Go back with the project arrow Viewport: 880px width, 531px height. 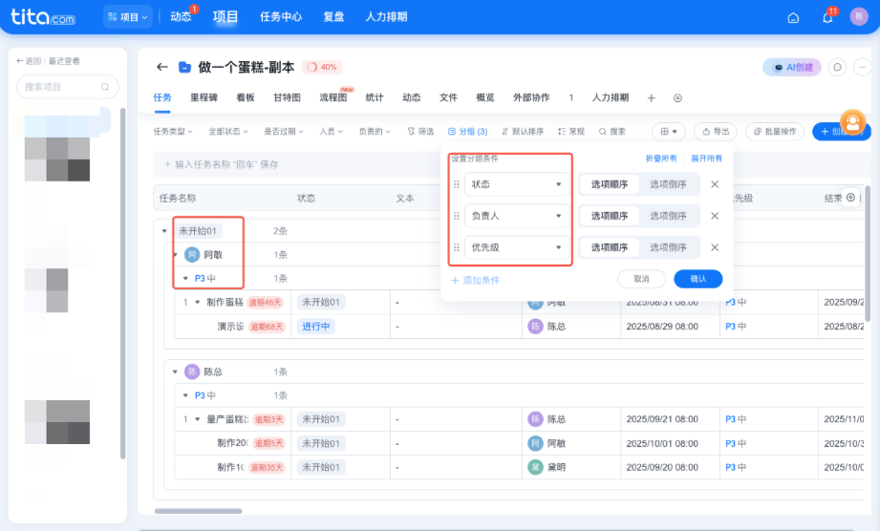pyautogui.click(x=162, y=67)
